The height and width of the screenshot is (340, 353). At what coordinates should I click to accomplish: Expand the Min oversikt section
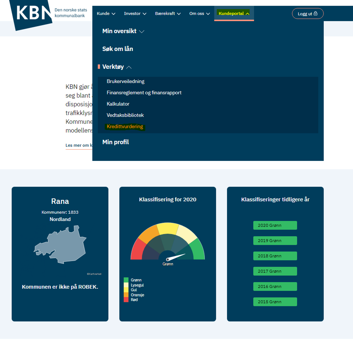coord(123,31)
